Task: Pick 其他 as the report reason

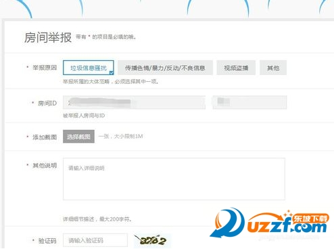Action: click(x=273, y=68)
